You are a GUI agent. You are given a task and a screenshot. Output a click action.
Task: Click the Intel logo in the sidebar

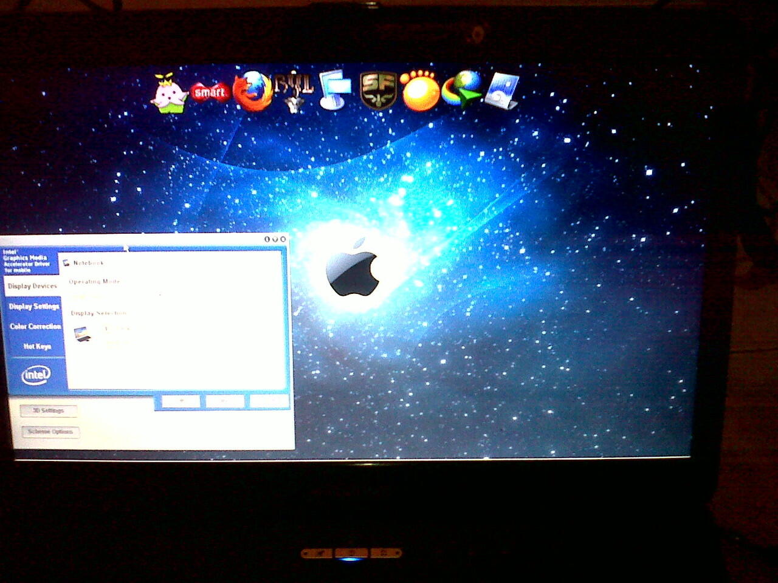click(x=36, y=375)
